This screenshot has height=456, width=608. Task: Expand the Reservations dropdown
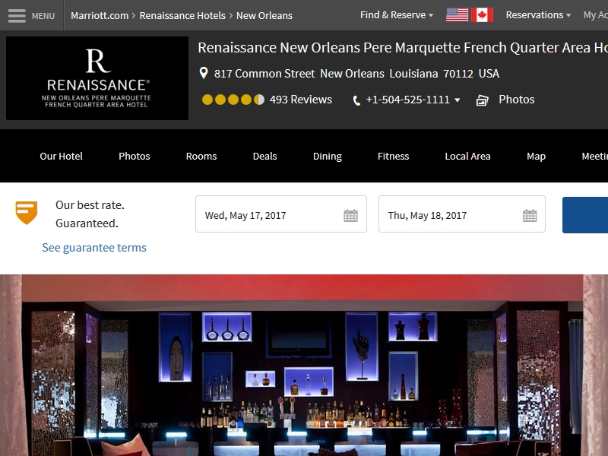[538, 15]
